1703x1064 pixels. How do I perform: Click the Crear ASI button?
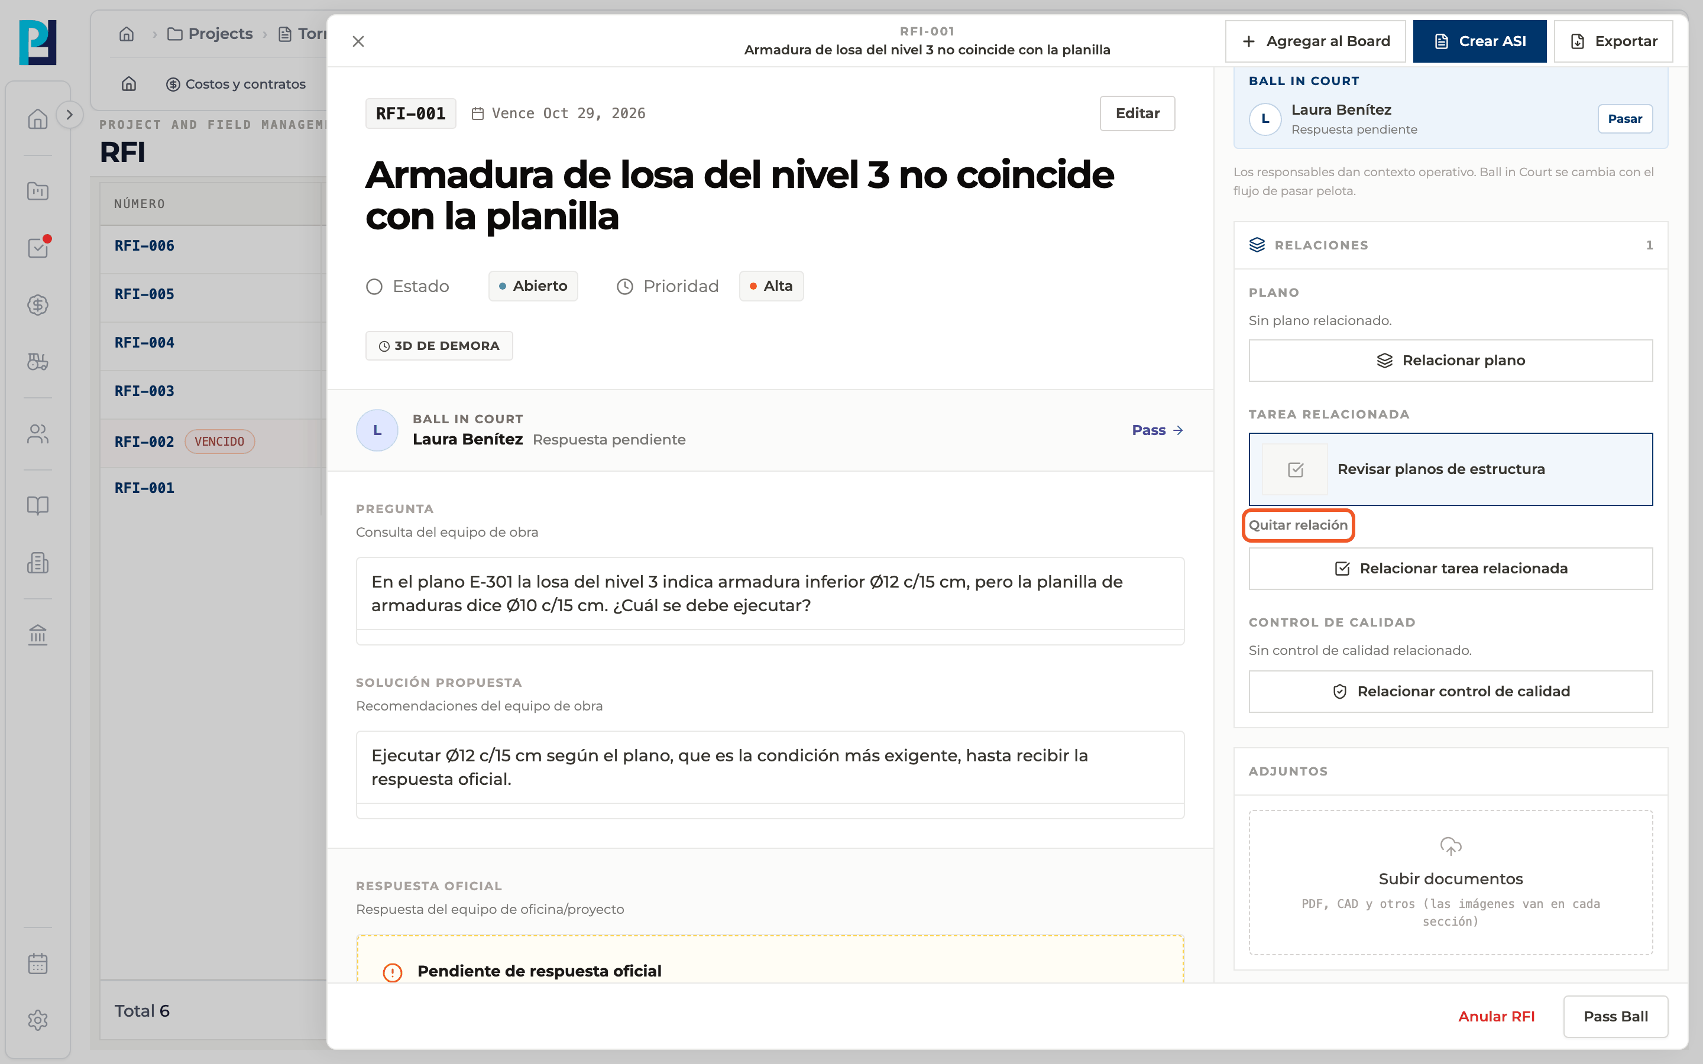click(x=1479, y=41)
